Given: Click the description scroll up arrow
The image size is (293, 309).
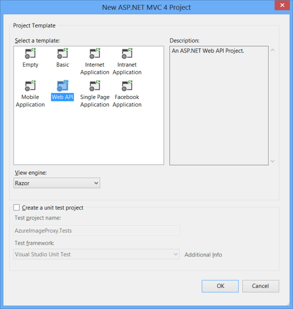Looking at the screenshot, I should click(272, 50).
